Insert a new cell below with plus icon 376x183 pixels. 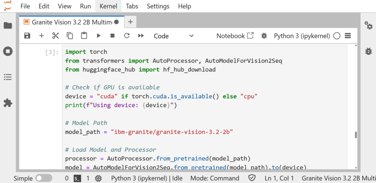click(41, 36)
